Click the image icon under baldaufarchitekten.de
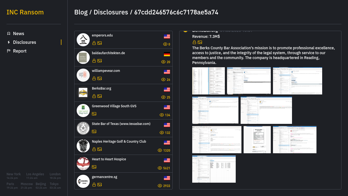 click(x=100, y=61)
